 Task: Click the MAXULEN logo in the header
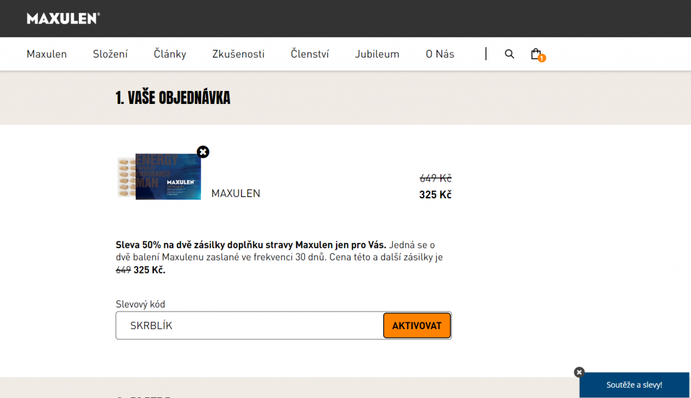pyautogui.click(x=63, y=18)
